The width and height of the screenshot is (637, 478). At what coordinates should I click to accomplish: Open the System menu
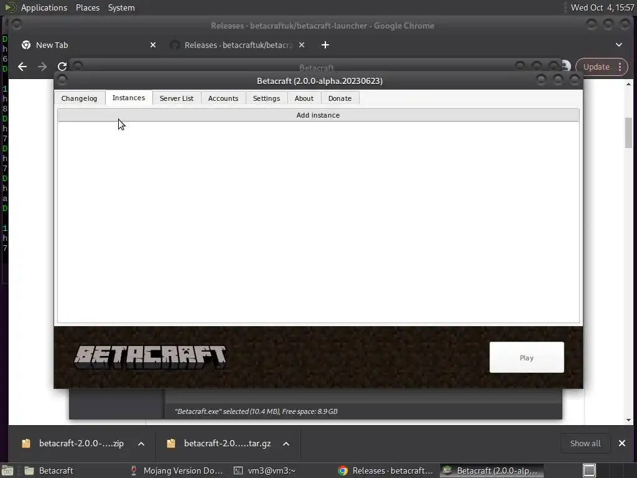click(x=121, y=7)
